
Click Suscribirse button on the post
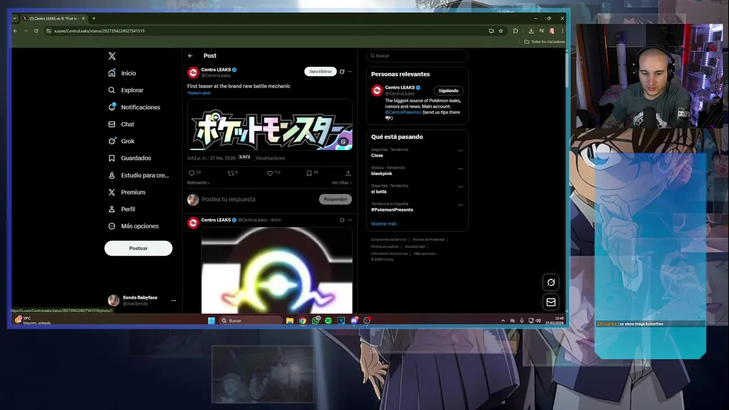[x=320, y=72]
